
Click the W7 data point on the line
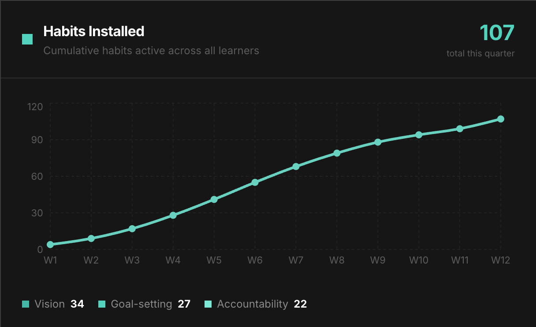click(x=296, y=167)
